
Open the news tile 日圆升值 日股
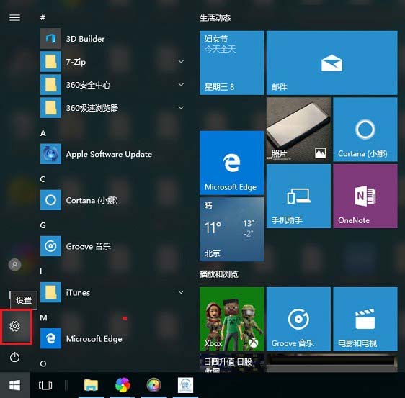tap(232, 363)
